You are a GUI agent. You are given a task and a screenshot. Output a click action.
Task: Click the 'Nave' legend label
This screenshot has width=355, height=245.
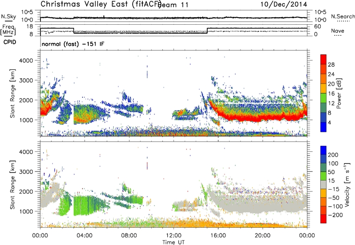[x=337, y=31]
